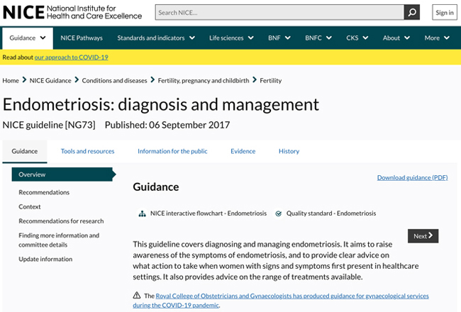Expand the CKS dropdown menu
The image size is (461, 312).
point(357,38)
